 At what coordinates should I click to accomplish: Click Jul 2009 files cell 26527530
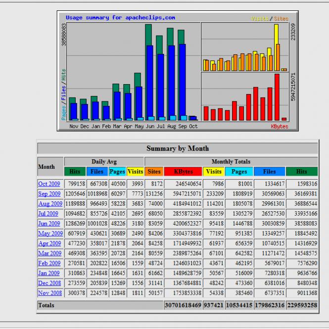(x=270, y=214)
